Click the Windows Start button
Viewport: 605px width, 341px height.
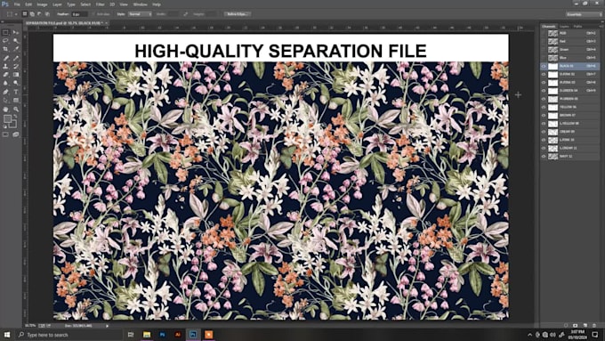pos(7,335)
